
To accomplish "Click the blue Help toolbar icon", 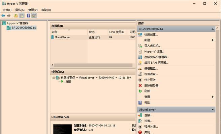I will coord(28,15).
